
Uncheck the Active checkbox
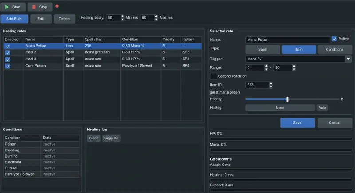pyautogui.click(x=334, y=39)
